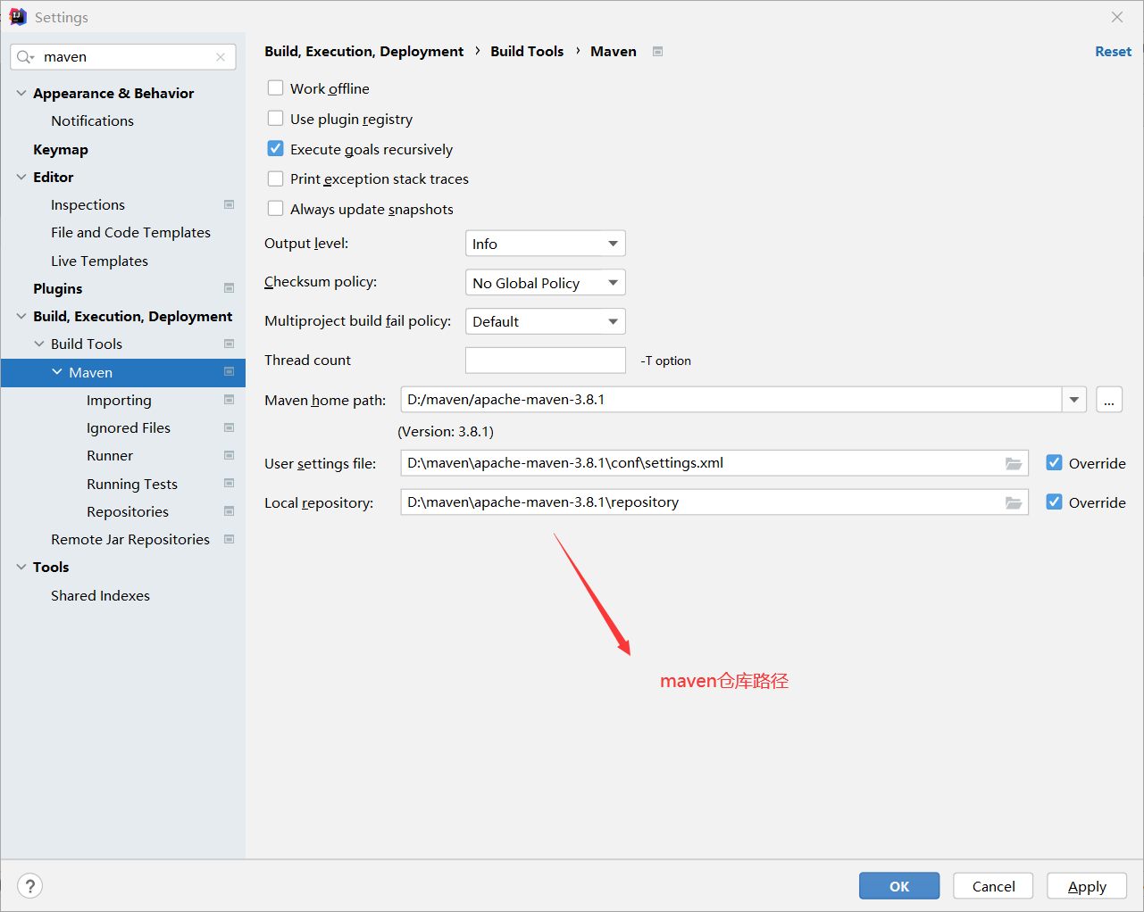Click Build, Execution, Deployment in the breadcrumb

364,52
